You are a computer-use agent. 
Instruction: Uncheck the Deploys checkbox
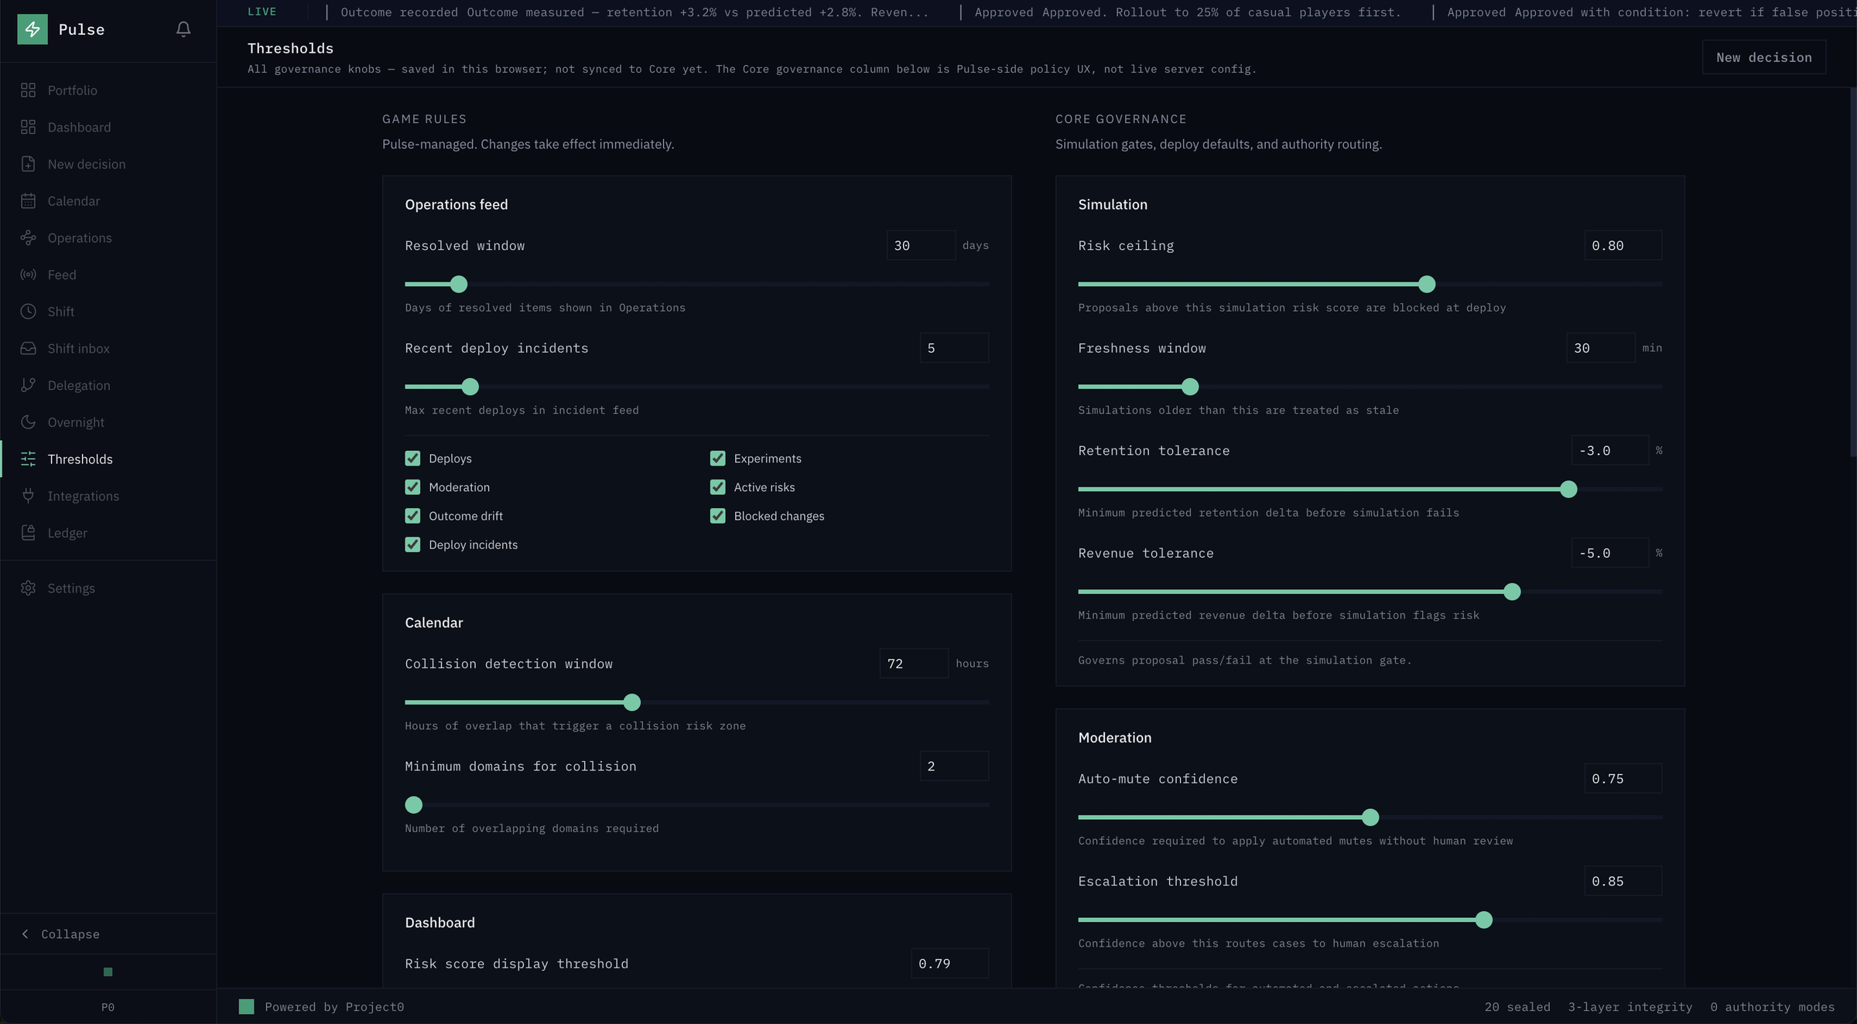point(412,459)
